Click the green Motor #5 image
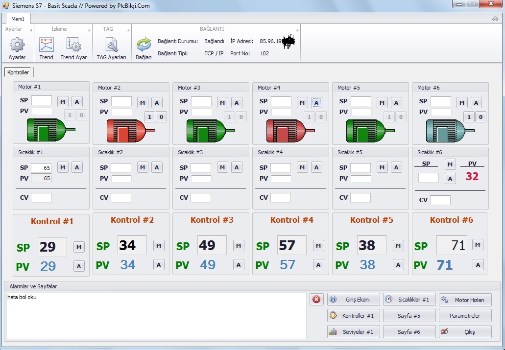This screenshot has width=505, height=350. pyautogui.click(x=370, y=131)
